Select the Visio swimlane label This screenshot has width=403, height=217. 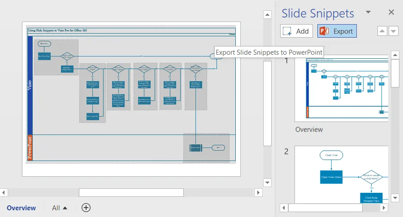[30, 85]
